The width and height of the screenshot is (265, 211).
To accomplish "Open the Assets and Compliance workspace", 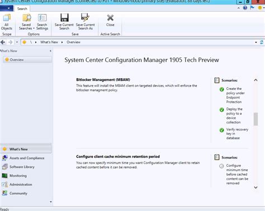I will pyautogui.click(x=26, y=158).
